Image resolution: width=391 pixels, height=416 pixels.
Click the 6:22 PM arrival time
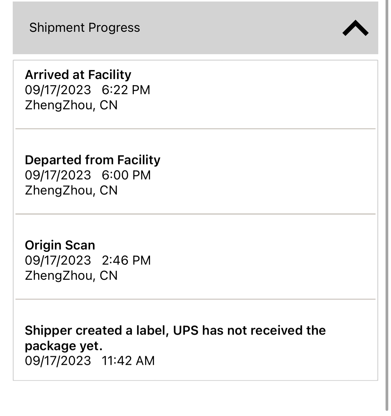point(126,90)
